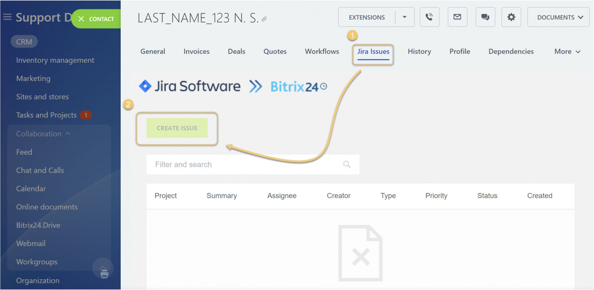Open the gear settings icon button

pyautogui.click(x=511, y=17)
